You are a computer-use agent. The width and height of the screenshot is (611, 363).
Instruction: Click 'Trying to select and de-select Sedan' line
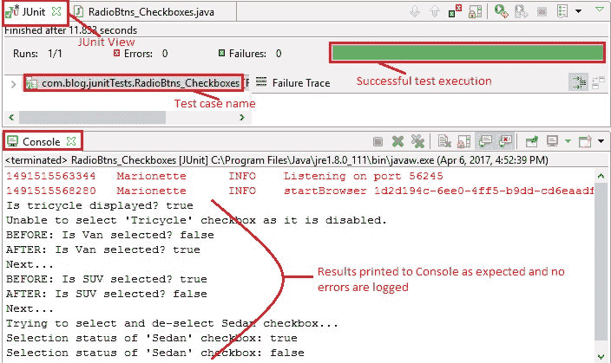pos(172,324)
